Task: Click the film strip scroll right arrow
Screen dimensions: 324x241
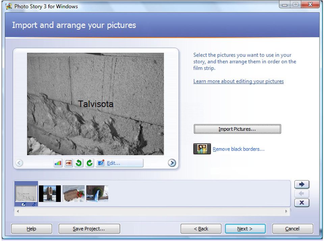Action: (x=286, y=211)
